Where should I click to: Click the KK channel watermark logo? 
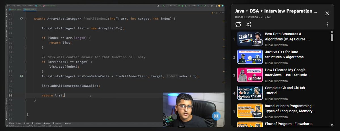pos(216,116)
